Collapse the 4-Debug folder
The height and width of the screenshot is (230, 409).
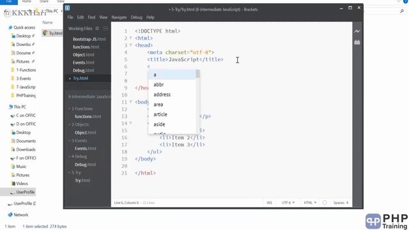click(x=78, y=157)
